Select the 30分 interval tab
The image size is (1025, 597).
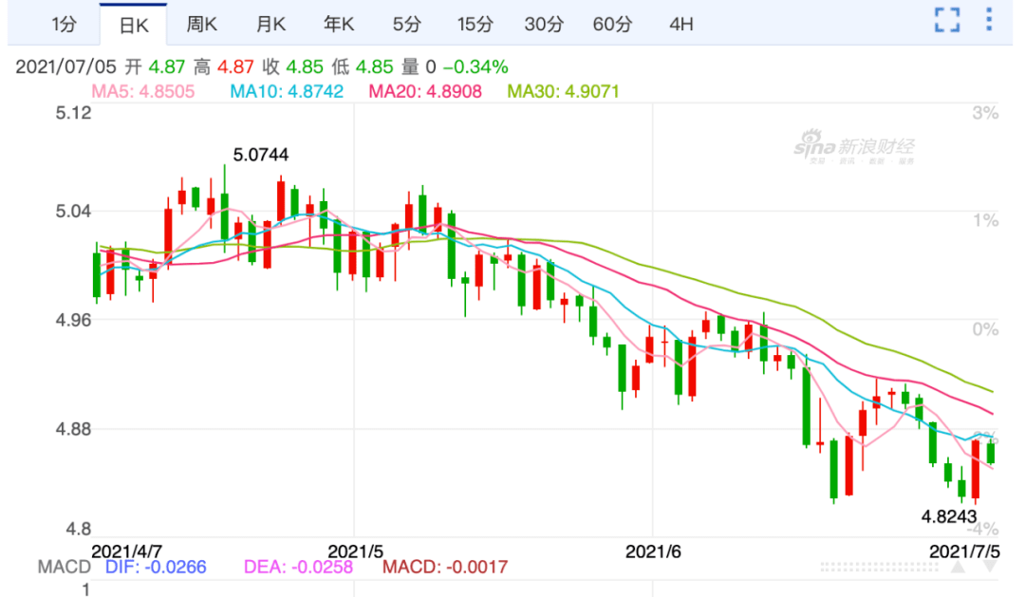pyautogui.click(x=544, y=25)
